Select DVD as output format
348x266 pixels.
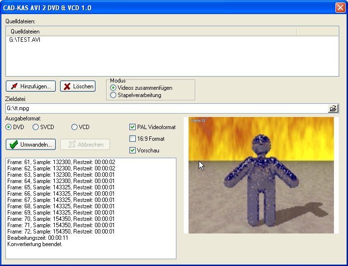(9, 127)
